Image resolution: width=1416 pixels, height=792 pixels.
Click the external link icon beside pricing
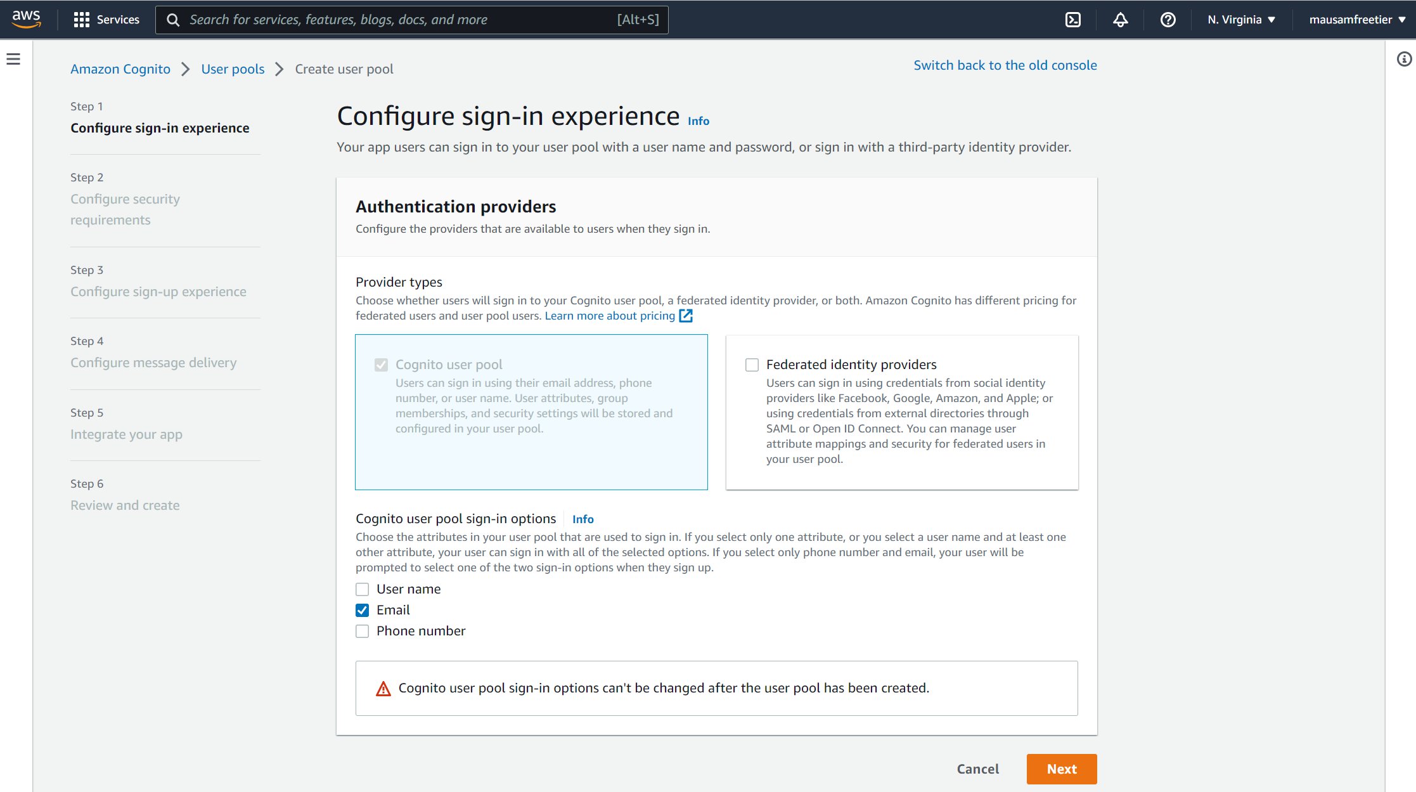coord(686,316)
